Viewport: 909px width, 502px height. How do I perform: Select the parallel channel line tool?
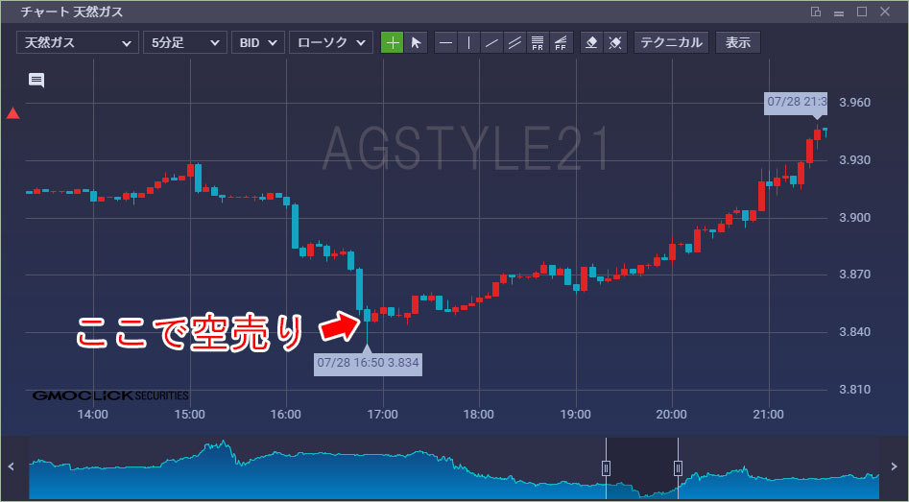(514, 42)
